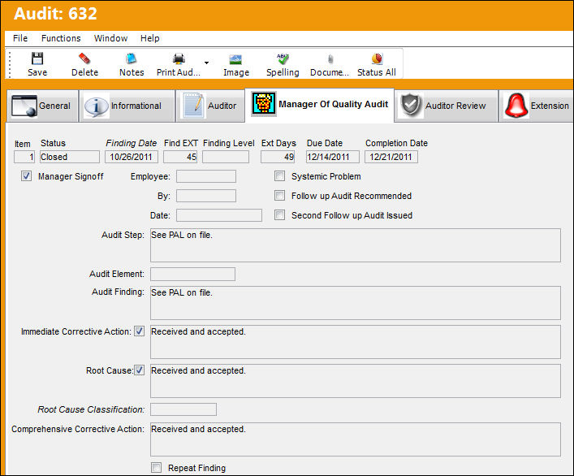Switch to the Informational tab
The height and width of the screenshot is (476, 574).
127,106
